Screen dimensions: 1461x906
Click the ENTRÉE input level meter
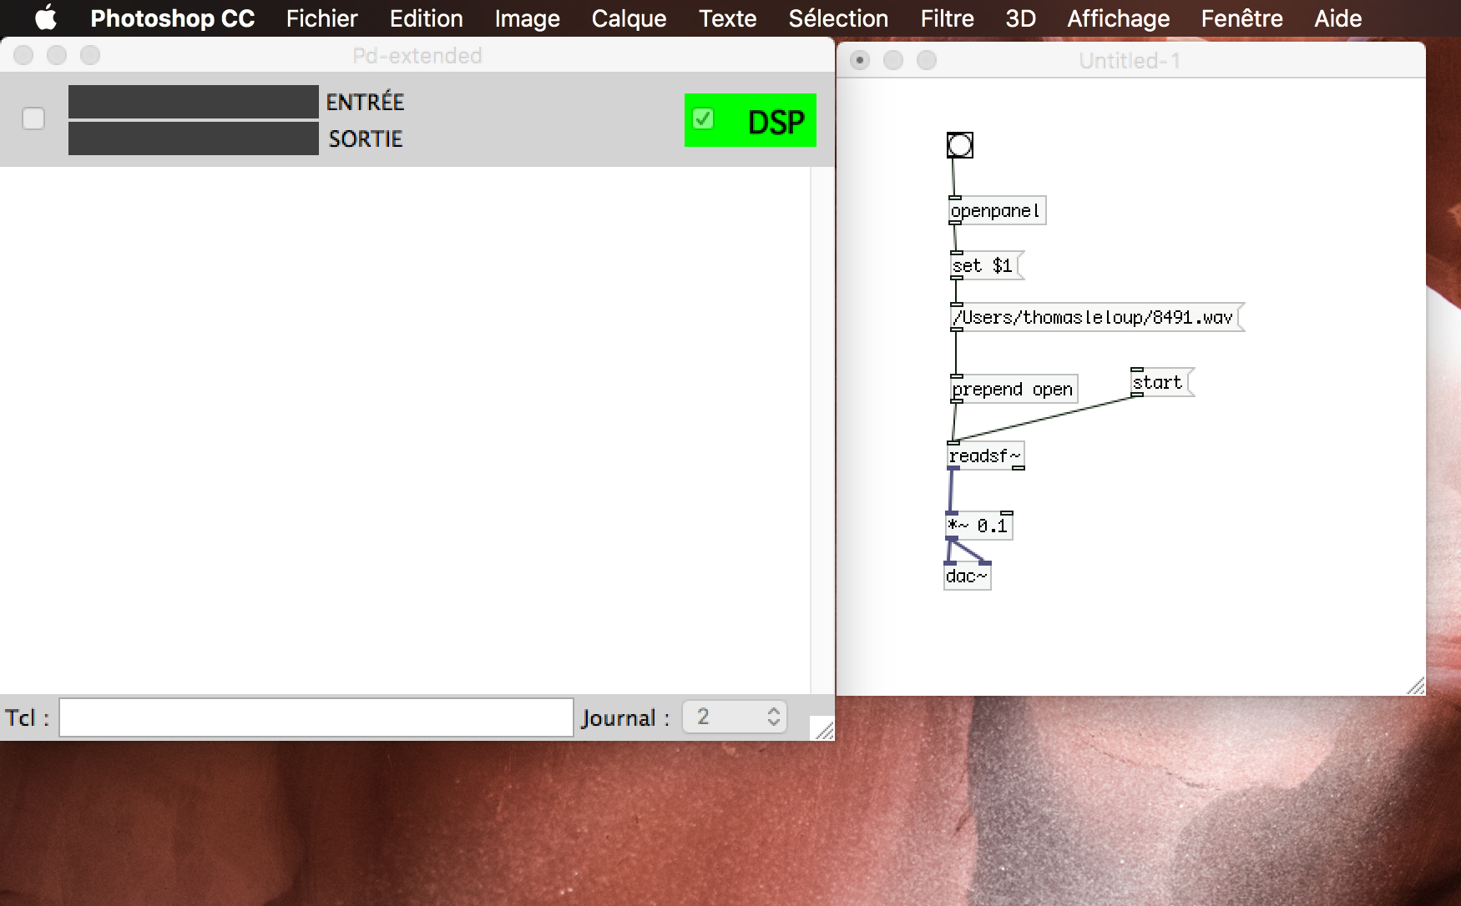(193, 102)
